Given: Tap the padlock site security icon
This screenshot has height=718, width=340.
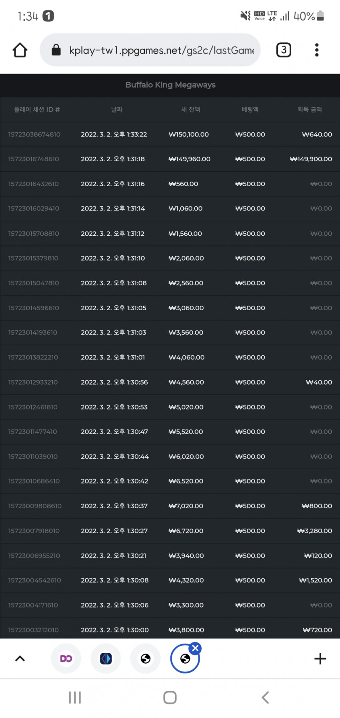Looking at the screenshot, I should click(56, 50).
